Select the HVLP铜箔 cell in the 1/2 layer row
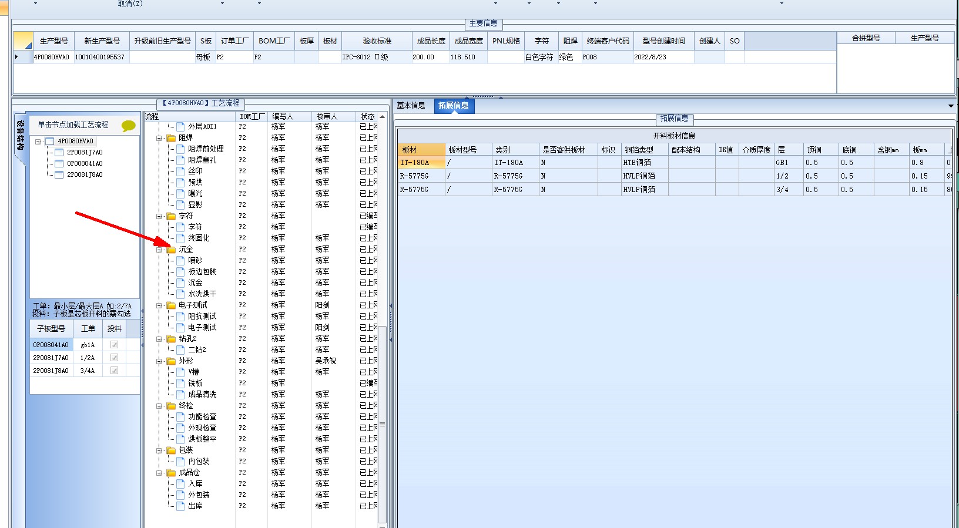This screenshot has width=959, height=528. point(645,176)
